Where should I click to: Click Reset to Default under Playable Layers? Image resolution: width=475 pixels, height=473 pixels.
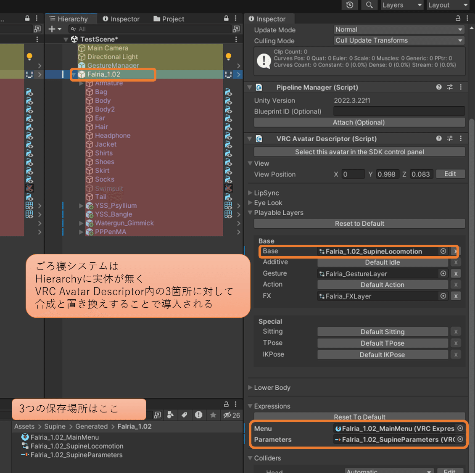click(x=359, y=224)
